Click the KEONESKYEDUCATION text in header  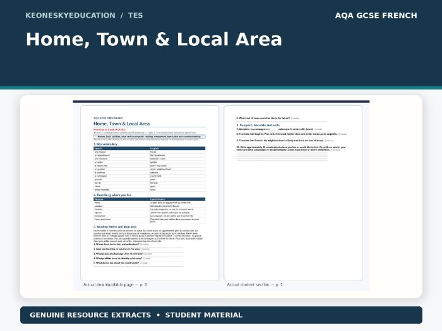(x=71, y=15)
